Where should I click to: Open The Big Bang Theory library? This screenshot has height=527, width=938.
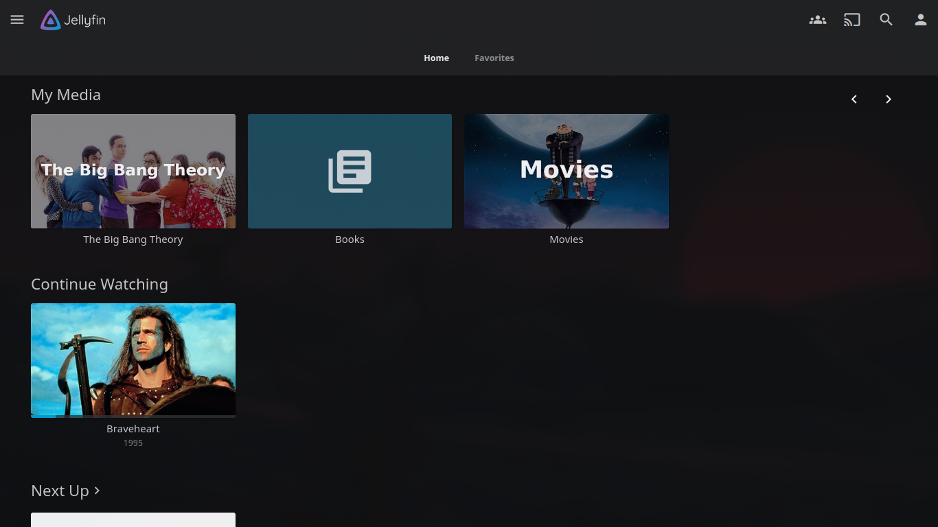coord(133,171)
